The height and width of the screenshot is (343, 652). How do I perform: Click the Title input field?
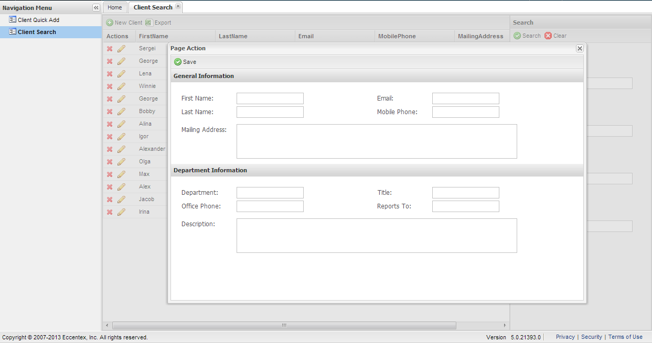pos(466,193)
